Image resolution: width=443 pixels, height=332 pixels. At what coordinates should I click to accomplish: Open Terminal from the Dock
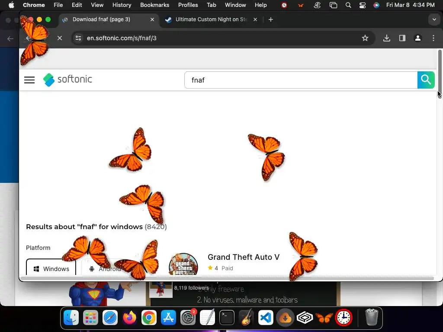point(227,318)
